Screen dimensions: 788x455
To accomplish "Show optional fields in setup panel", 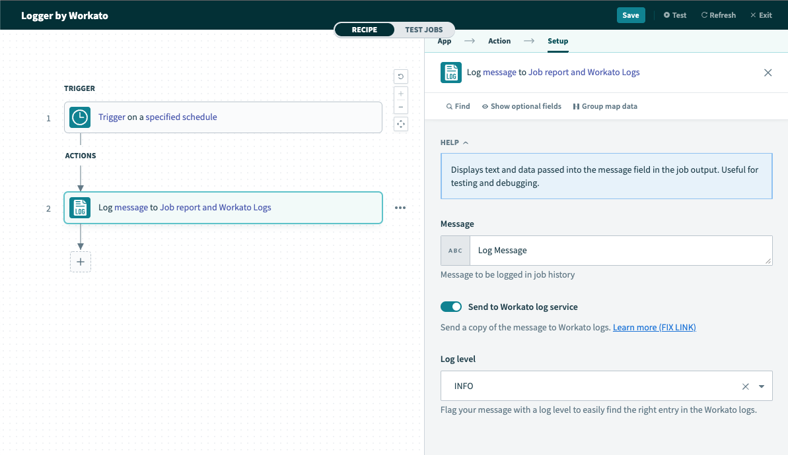I will [x=521, y=106].
